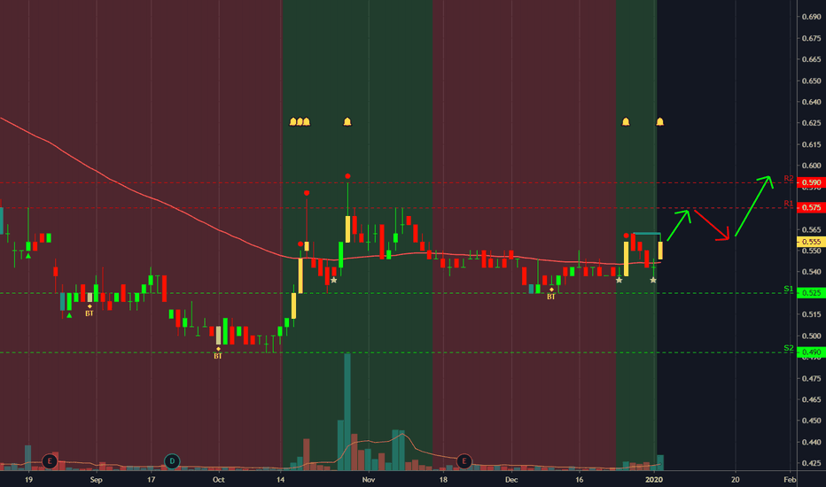The width and height of the screenshot is (826, 487).
Task: Click green up-triangle under late-August low candle
Action: point(69,315)
